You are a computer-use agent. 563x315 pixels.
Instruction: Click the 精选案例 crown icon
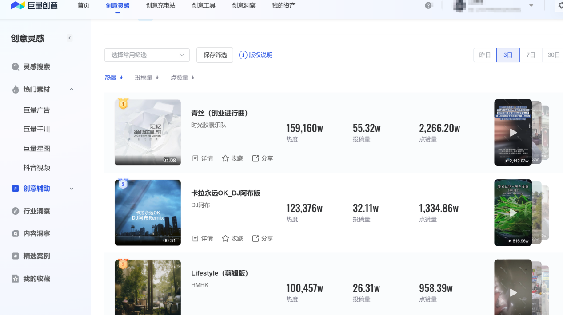pyautogui.click(x=16, y=256)
